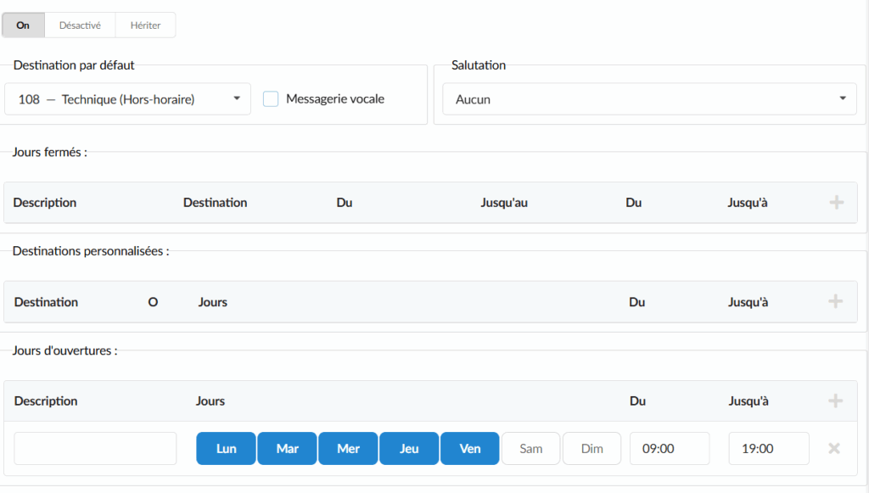Image resolution: width=869 pixels, height=493 pixels.
Task: Toggle the Ven day button
Action: point(470,448)
